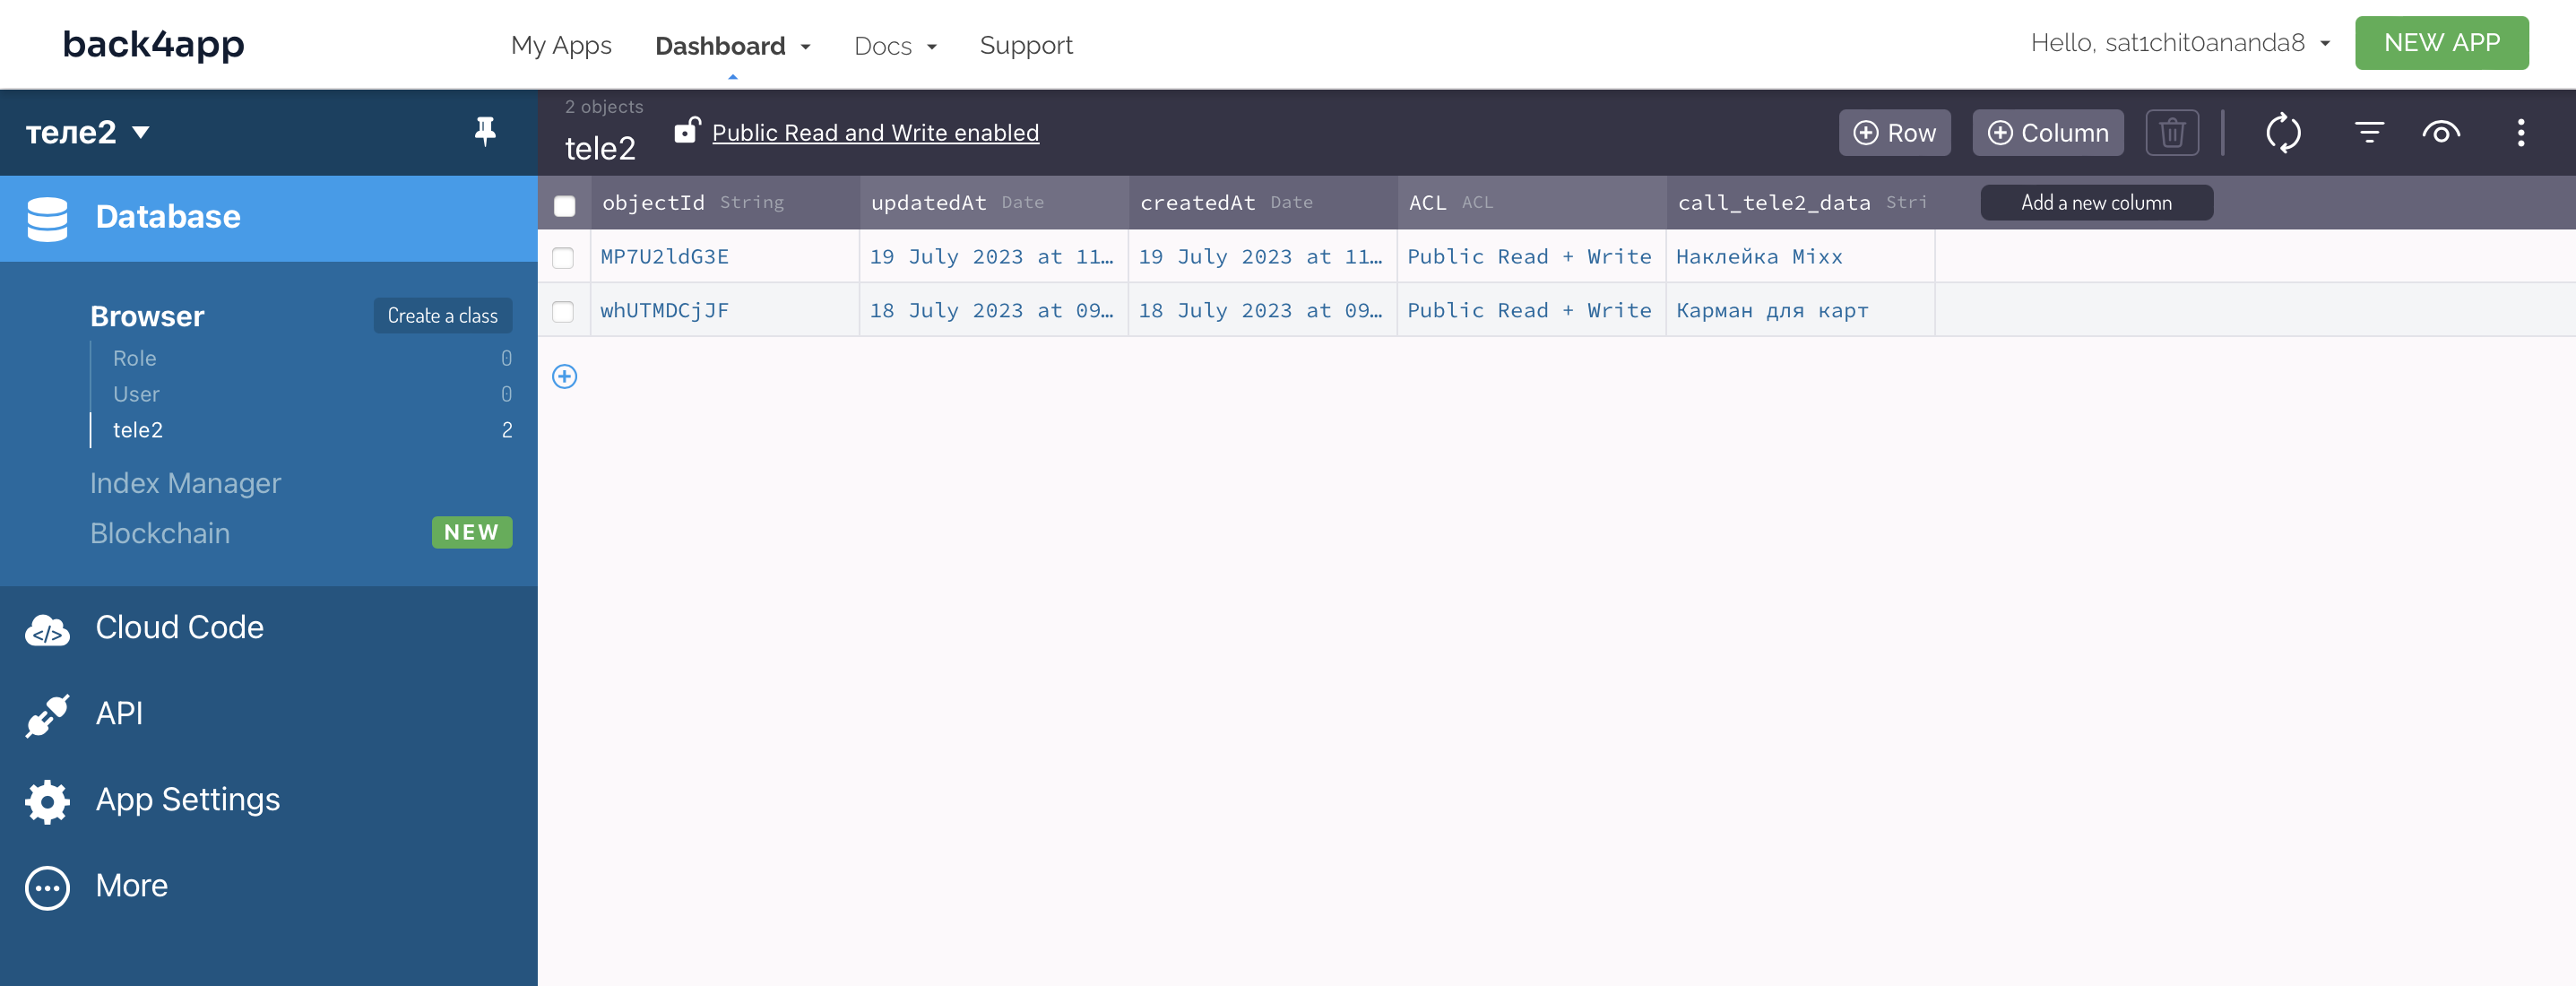This screenshot has width=2576, height=986.
Task: Open Blockchain section
Action: pyautogui.click(x=160, y=534)
